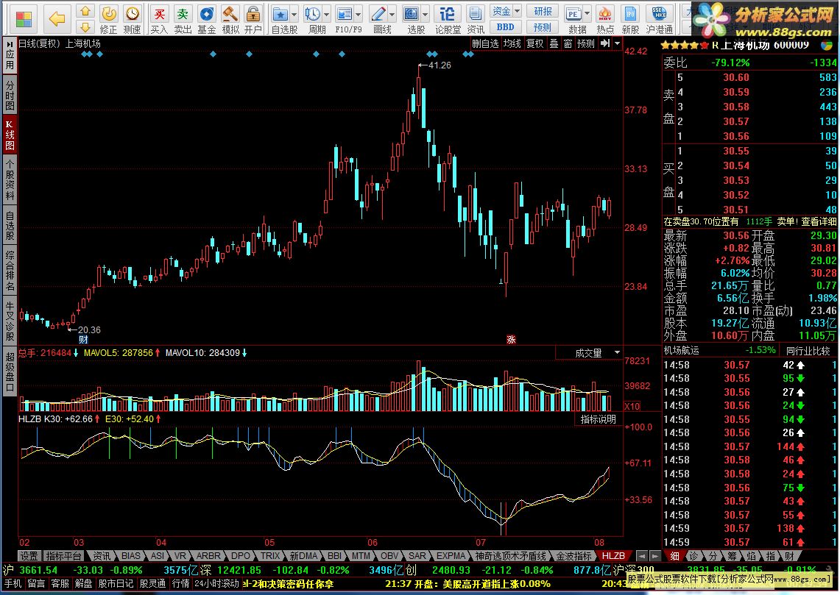The image size is (840, 595).
Task: Open the 超级盘口 side tab
Action: coord(10,371)
